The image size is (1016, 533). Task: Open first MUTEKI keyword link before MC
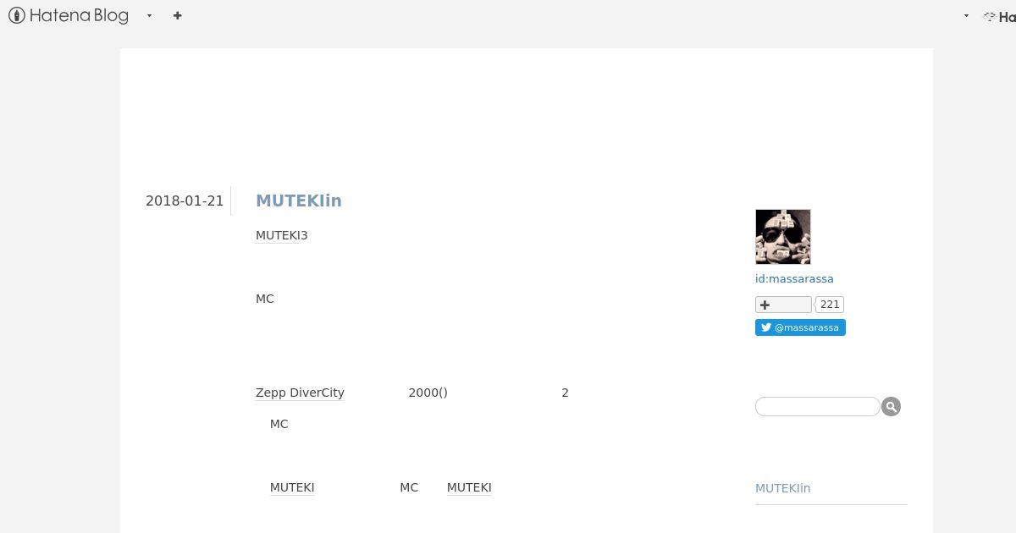click(292, 487)
